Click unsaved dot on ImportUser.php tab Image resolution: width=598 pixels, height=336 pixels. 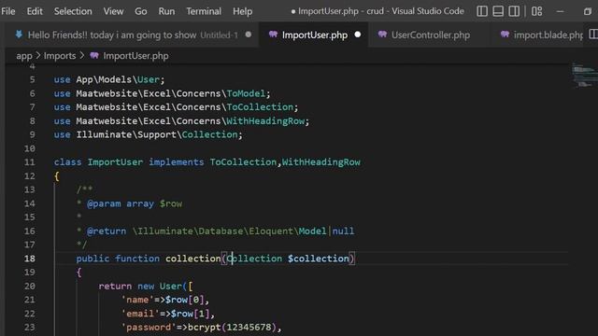click(x=357, y=35)
